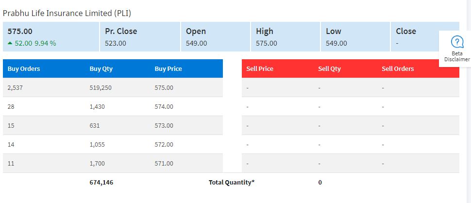
Task: Select the Sell Orders column header
Action: click(x=398, y=68)
